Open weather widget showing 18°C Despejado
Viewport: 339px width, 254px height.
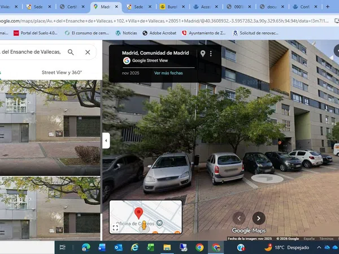(x=286, y=247)
